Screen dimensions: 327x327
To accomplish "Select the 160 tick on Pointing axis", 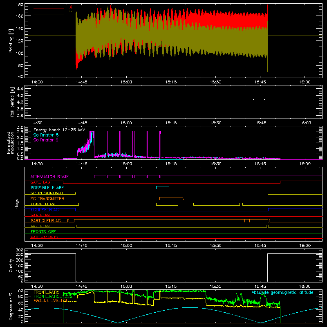I will point(20,16).
